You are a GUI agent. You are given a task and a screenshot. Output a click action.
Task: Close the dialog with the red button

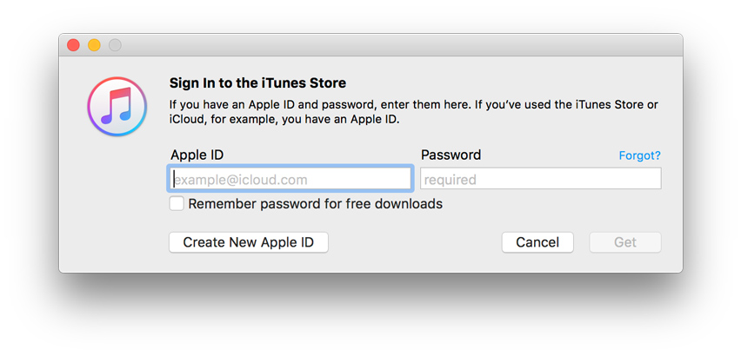pyautogui.click(x=74, y=45)
